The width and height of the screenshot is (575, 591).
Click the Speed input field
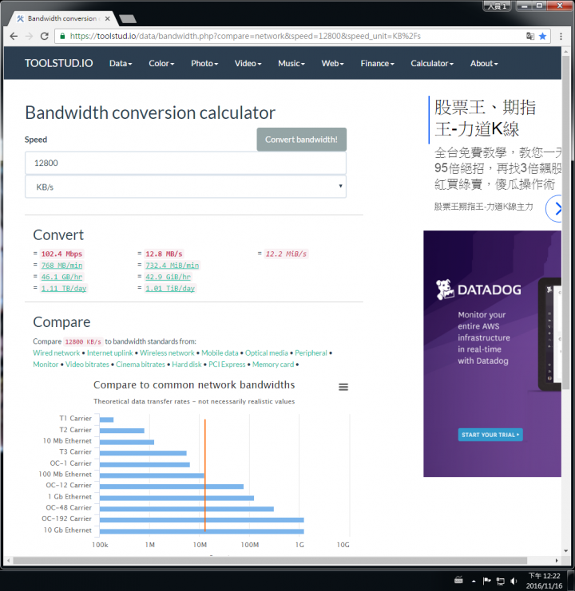point(185,163)
